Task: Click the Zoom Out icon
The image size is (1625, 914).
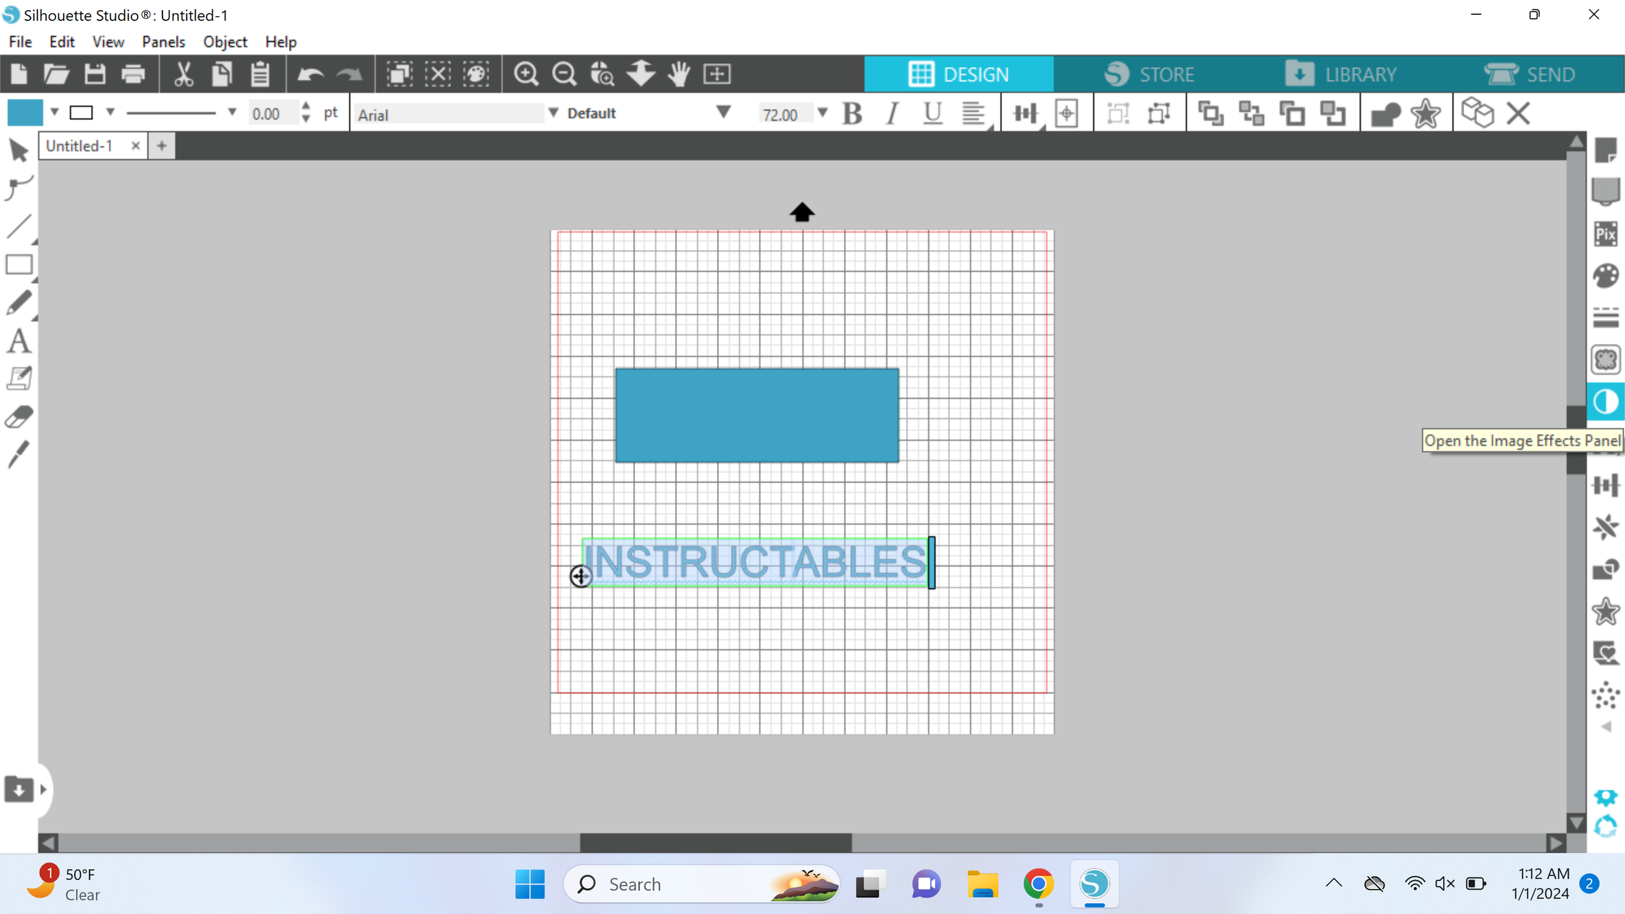Action: (563, 74)
